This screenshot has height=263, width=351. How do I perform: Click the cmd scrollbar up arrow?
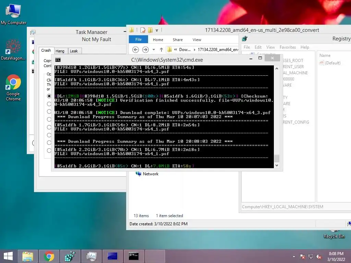(x=277, y=68)
